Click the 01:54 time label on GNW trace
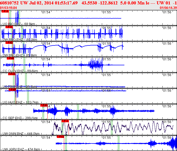Screen dimensions: 177x151 click(x=46, y=122)
